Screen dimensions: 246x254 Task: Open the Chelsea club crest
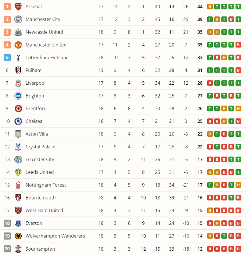[x=18, y=121]
